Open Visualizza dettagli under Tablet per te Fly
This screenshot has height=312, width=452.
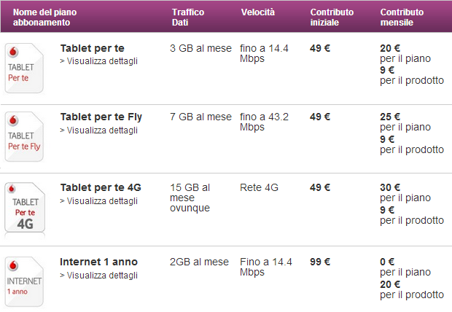[99, 130]
